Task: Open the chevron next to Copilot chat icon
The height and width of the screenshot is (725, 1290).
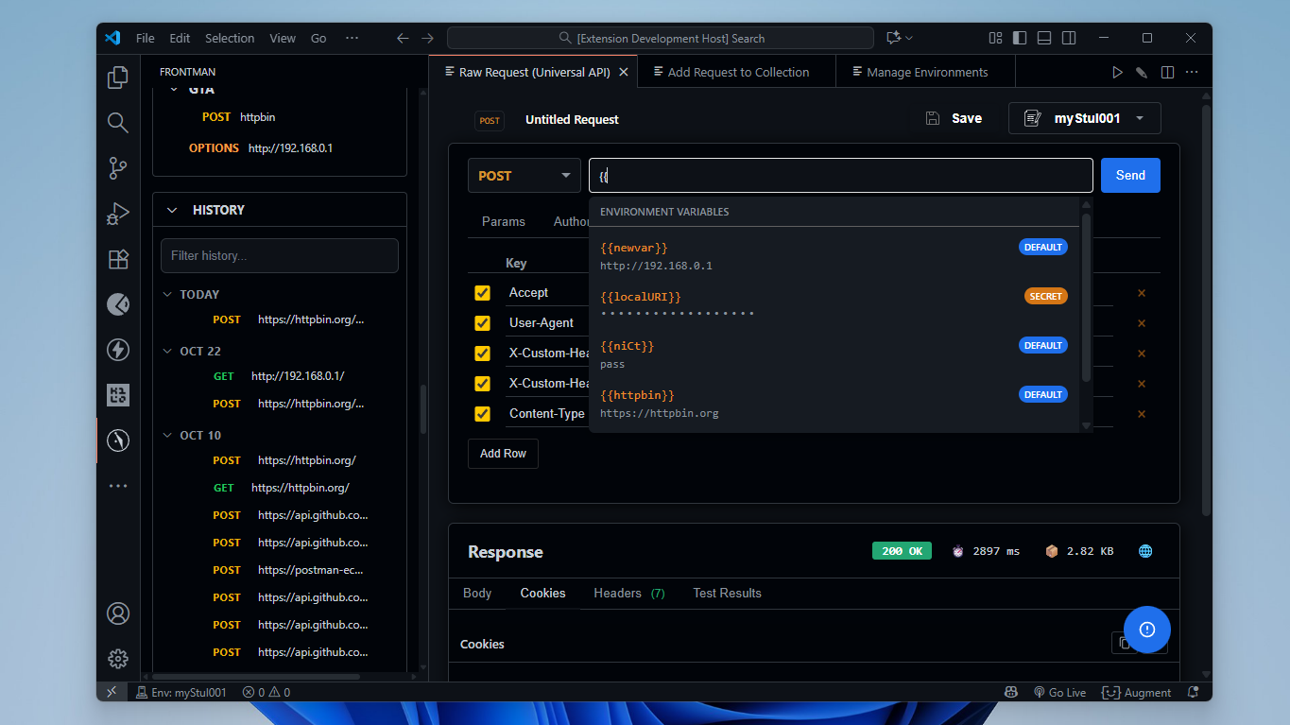Action: (909, 39)
